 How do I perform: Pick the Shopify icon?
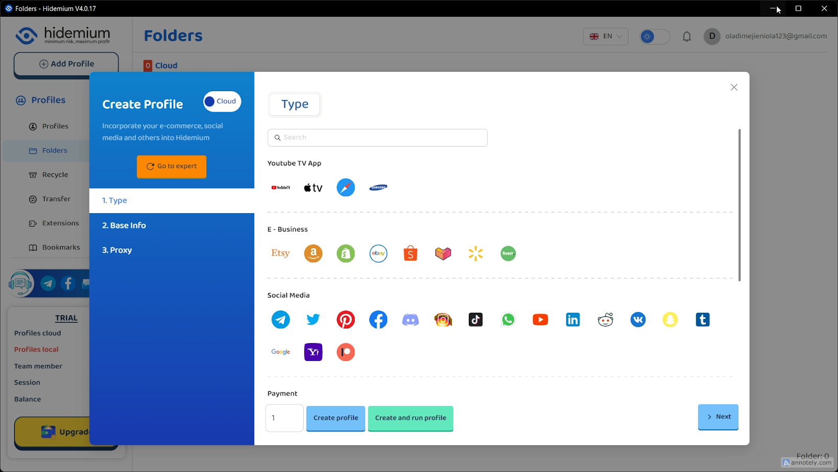[x=346, y=254]
